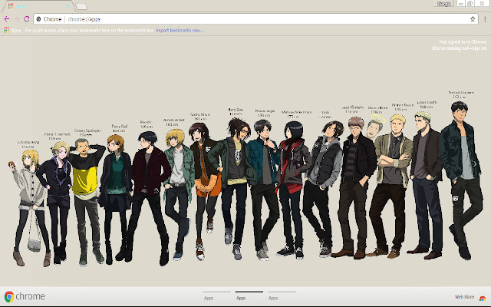Select the Apps tab in the tab strip

(x=38, y=6)
